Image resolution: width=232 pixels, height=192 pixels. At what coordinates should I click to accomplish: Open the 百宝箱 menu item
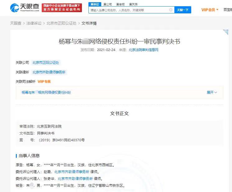click(x=228, y=10)
